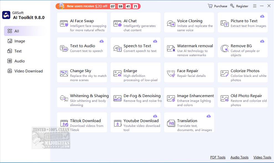Select the Watermark removal tool
Screen dimensions: 274x163
tap(189, 47)
